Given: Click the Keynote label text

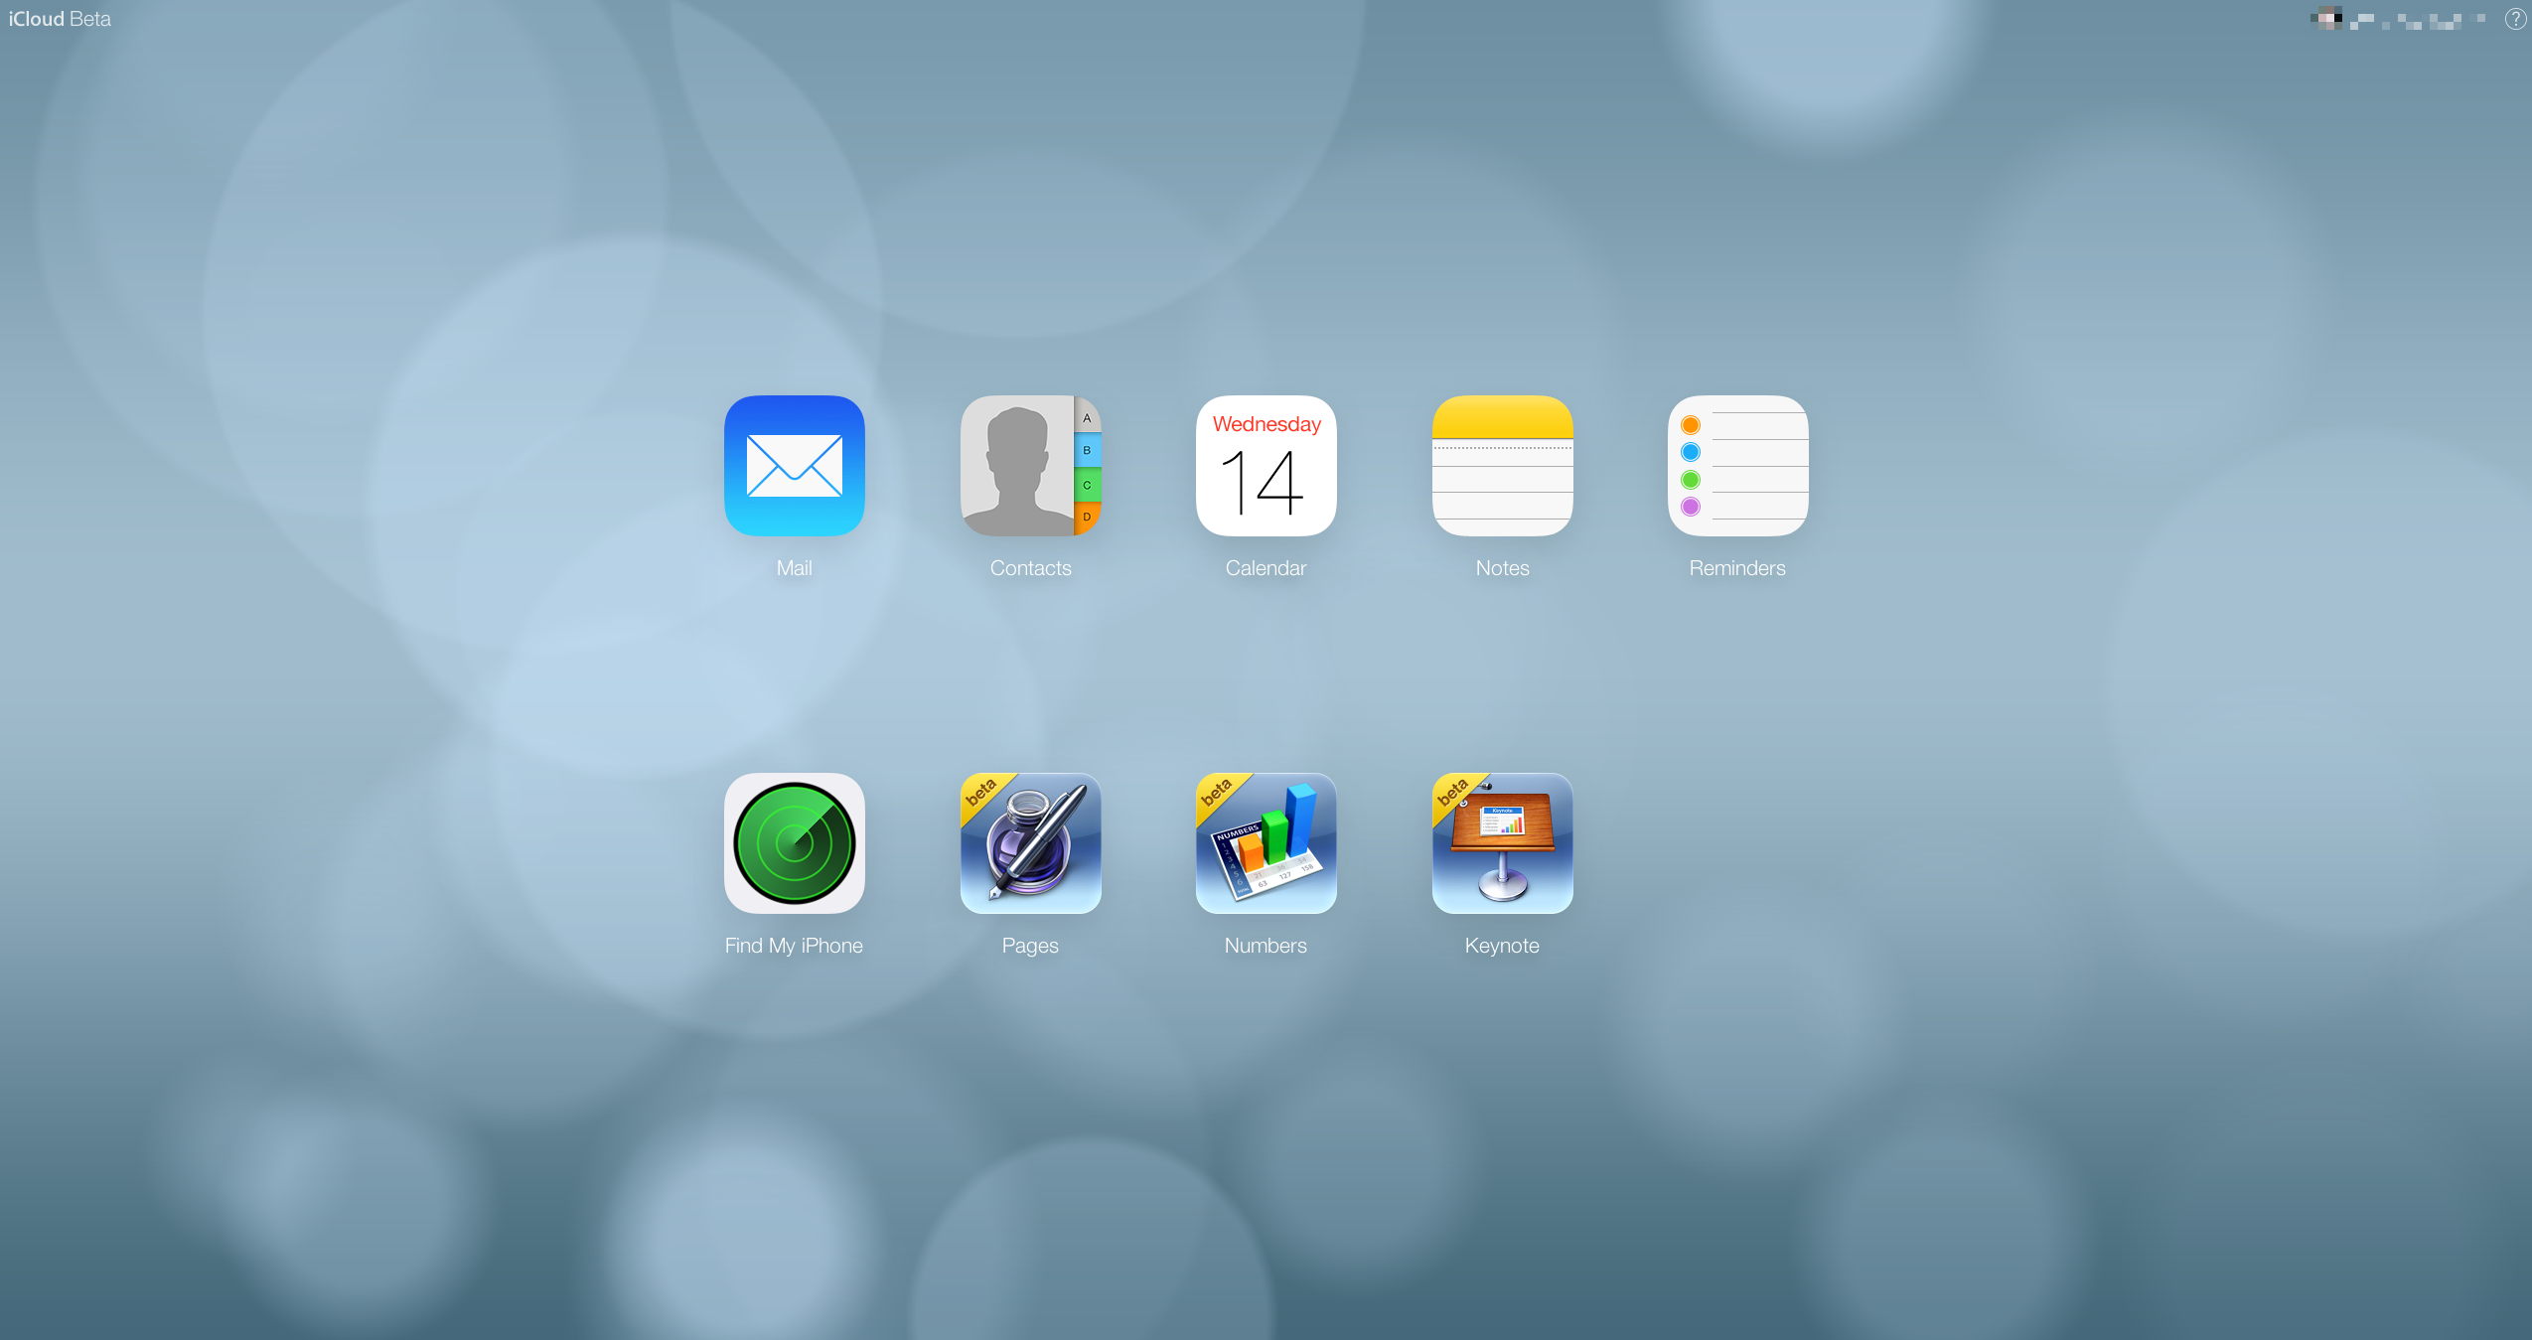Looking at the screenshot, I should pyautogui.click(x=1501, y=945).
